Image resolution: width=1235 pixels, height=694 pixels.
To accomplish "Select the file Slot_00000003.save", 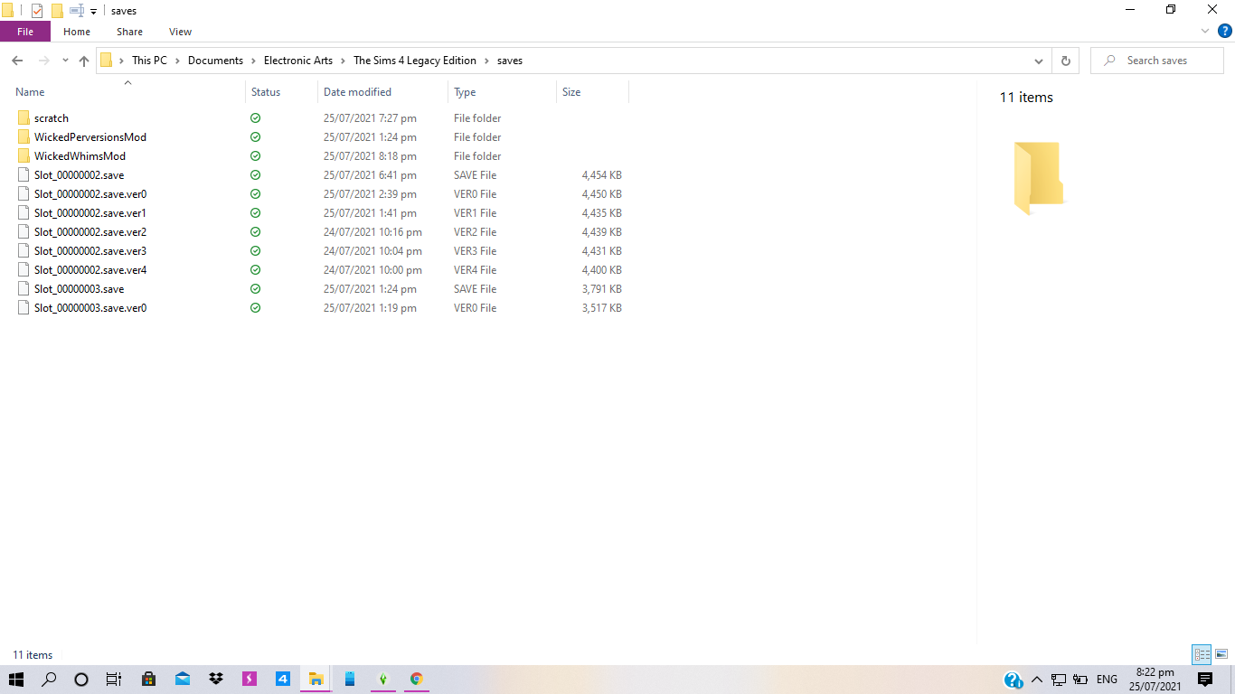I will (79, 289).
